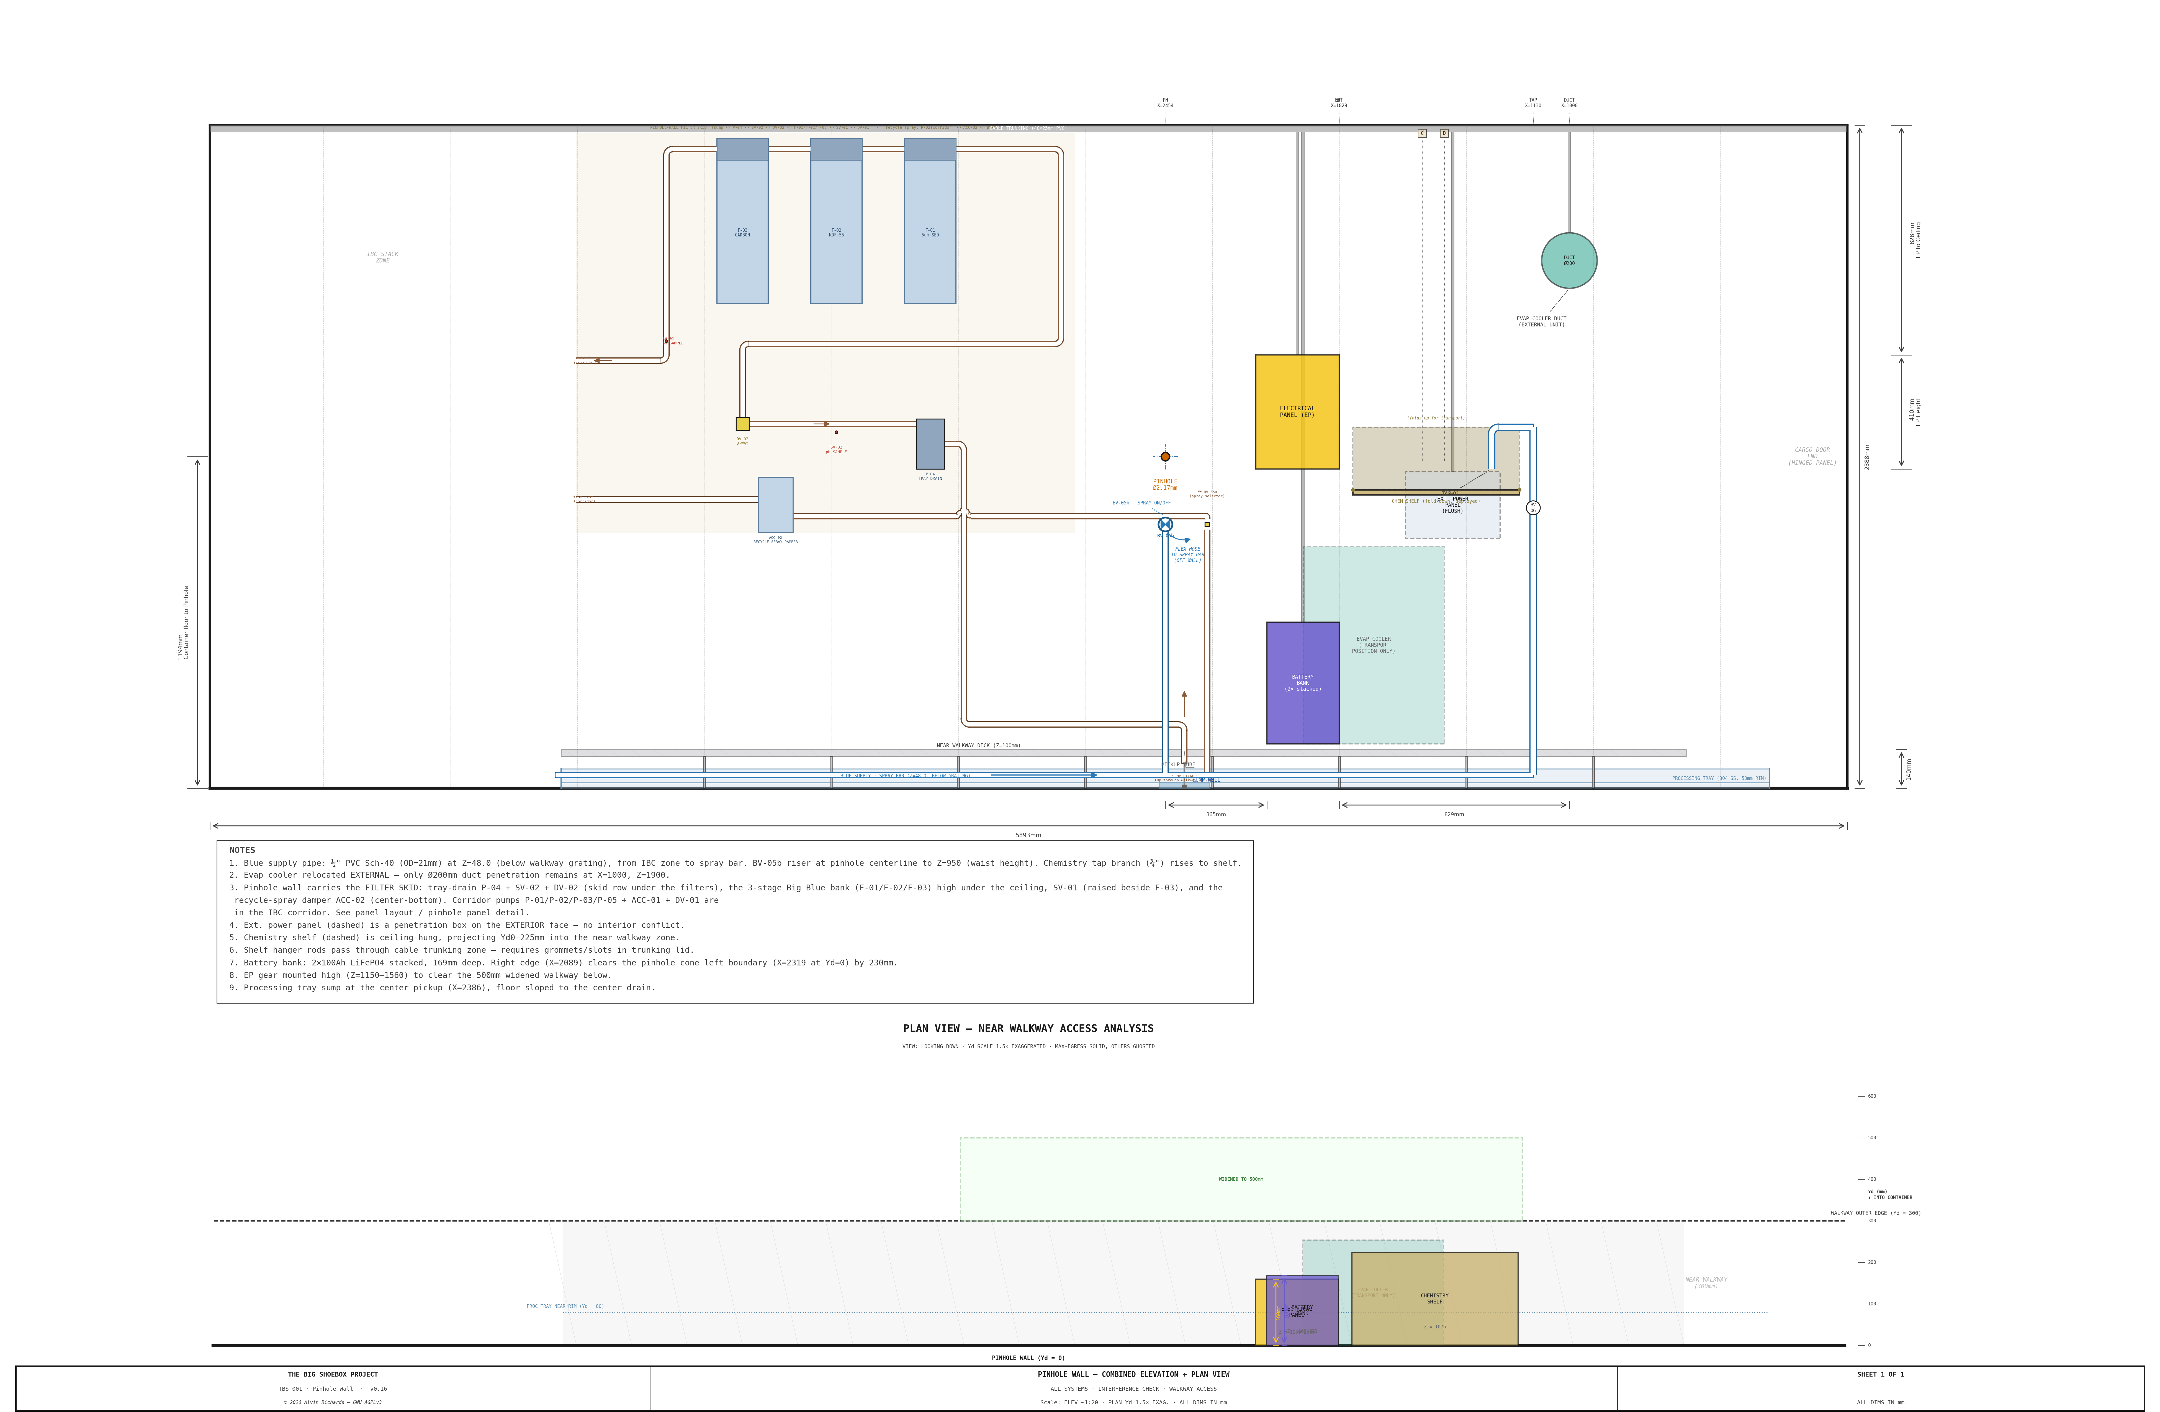Viewport: 2160px width, 1412px height.
Task: Click the SV-02 pH sample point dot
Action: tap(837, 432)
